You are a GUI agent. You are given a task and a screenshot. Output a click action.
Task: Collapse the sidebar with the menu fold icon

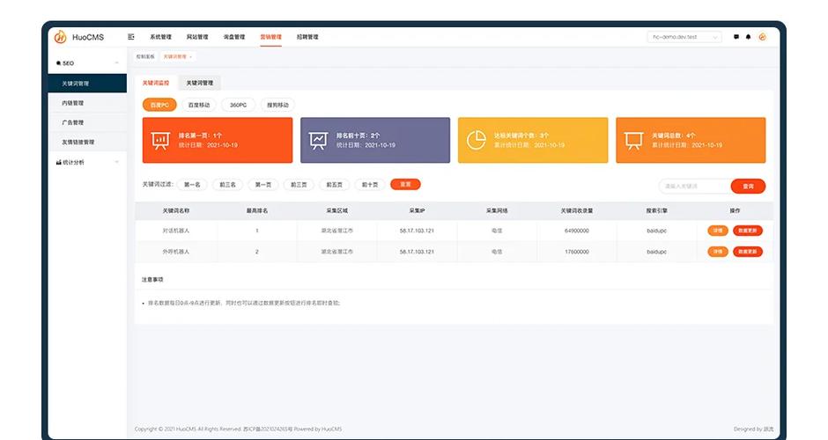pos(131,37)
